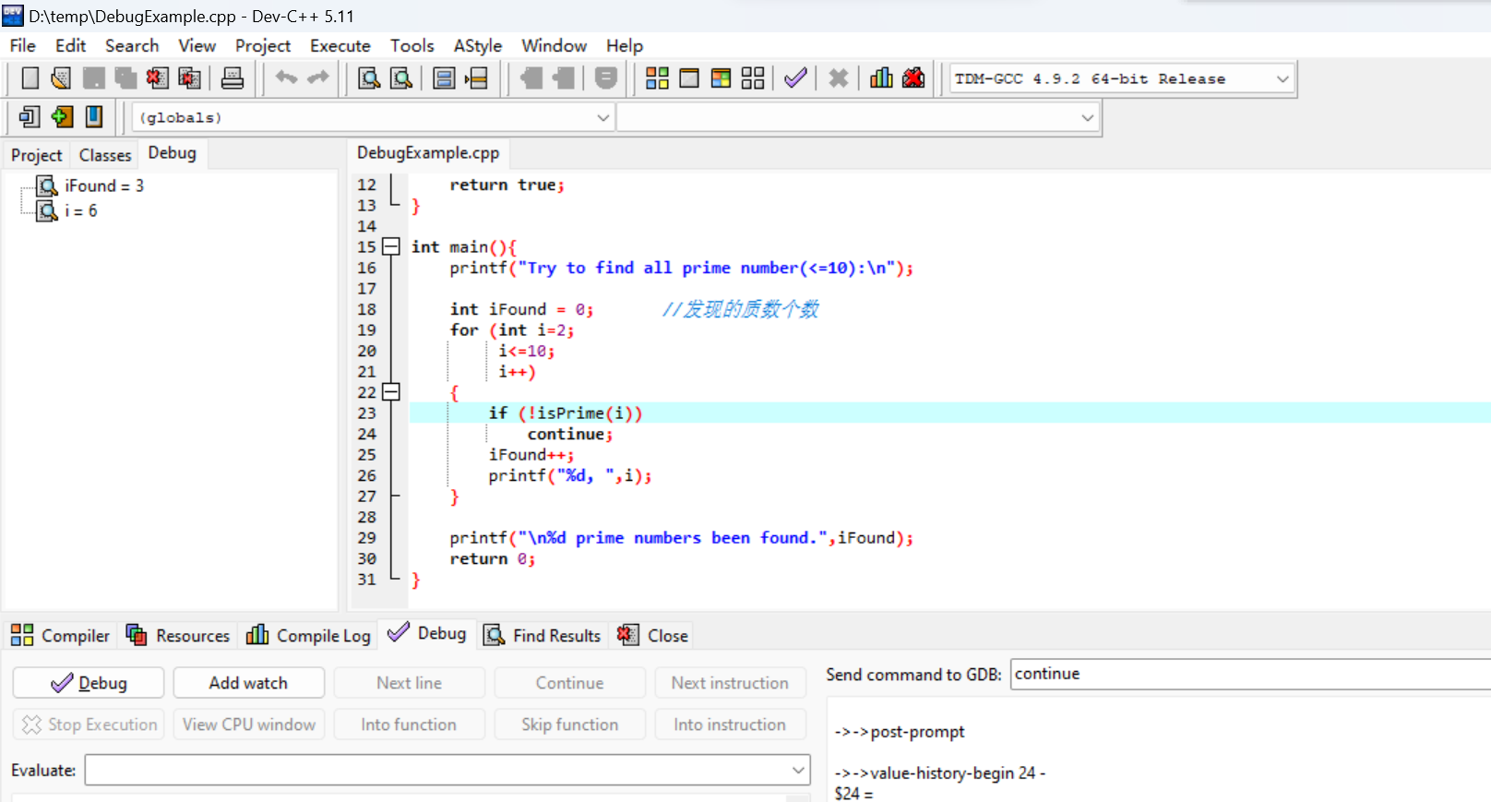Select the Debug bottom panel tab
The width and height of the screenshot is (1491, 802).
428,633
